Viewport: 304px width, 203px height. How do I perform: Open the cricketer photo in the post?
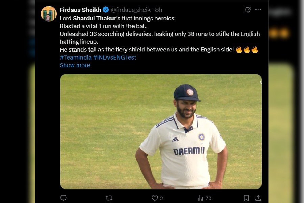[161, 131]
